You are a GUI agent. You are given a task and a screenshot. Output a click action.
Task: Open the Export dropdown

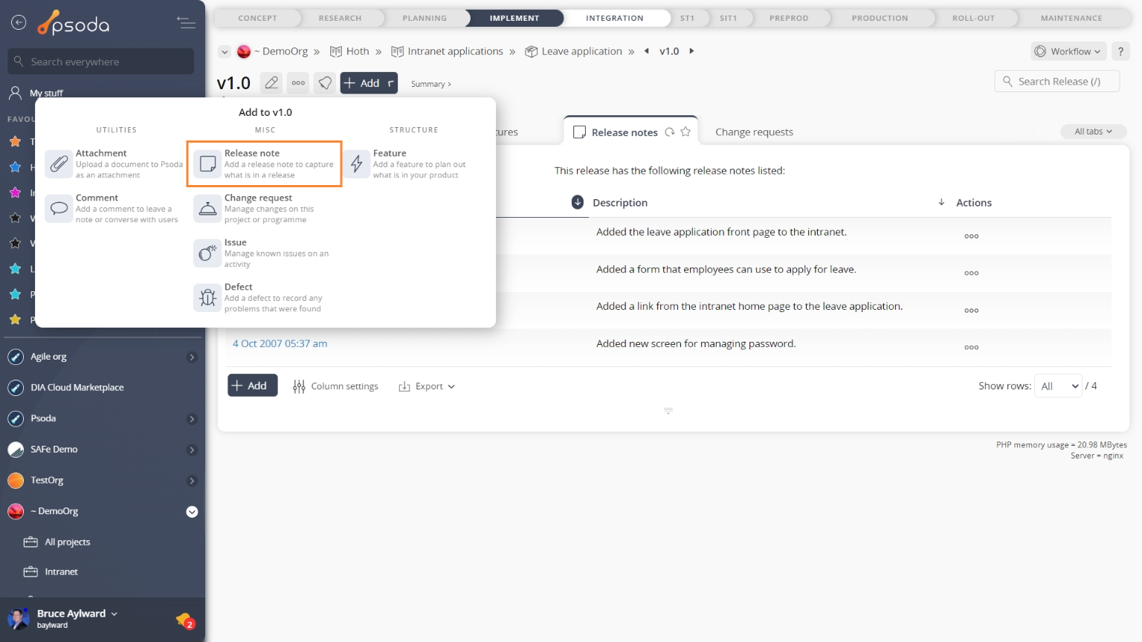427,386
